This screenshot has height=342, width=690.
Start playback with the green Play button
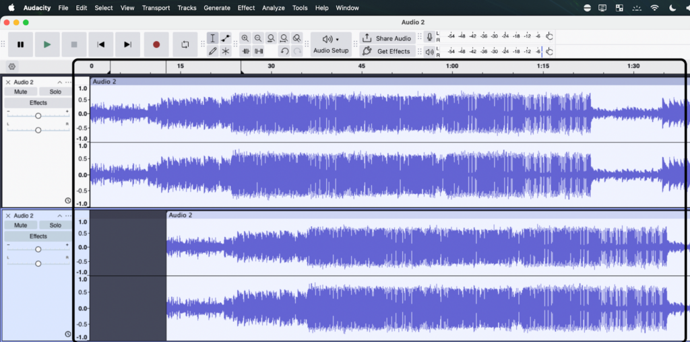click(46, 44)
